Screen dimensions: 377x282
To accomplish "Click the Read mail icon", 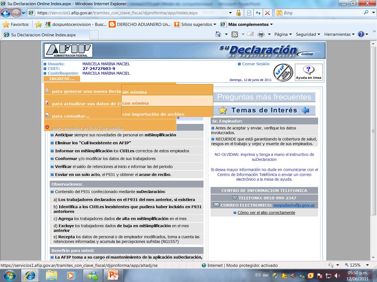I will pyautogui.click(x=251, y=34).
